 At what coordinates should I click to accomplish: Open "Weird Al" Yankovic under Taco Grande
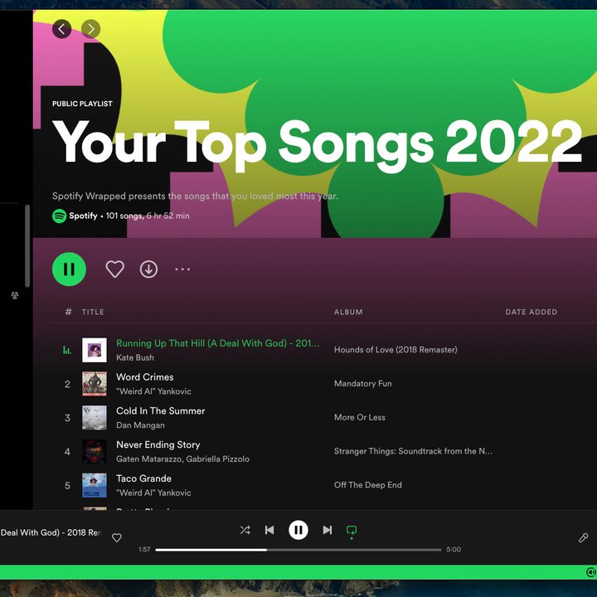[153, 493]
